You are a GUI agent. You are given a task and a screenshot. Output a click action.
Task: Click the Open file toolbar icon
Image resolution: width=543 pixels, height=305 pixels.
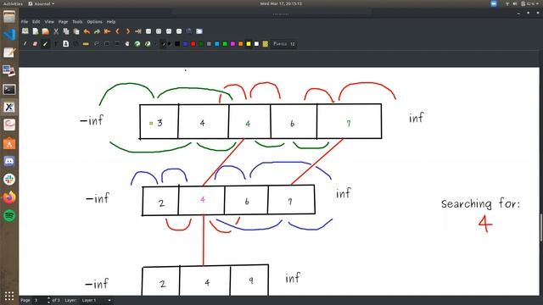45,31
